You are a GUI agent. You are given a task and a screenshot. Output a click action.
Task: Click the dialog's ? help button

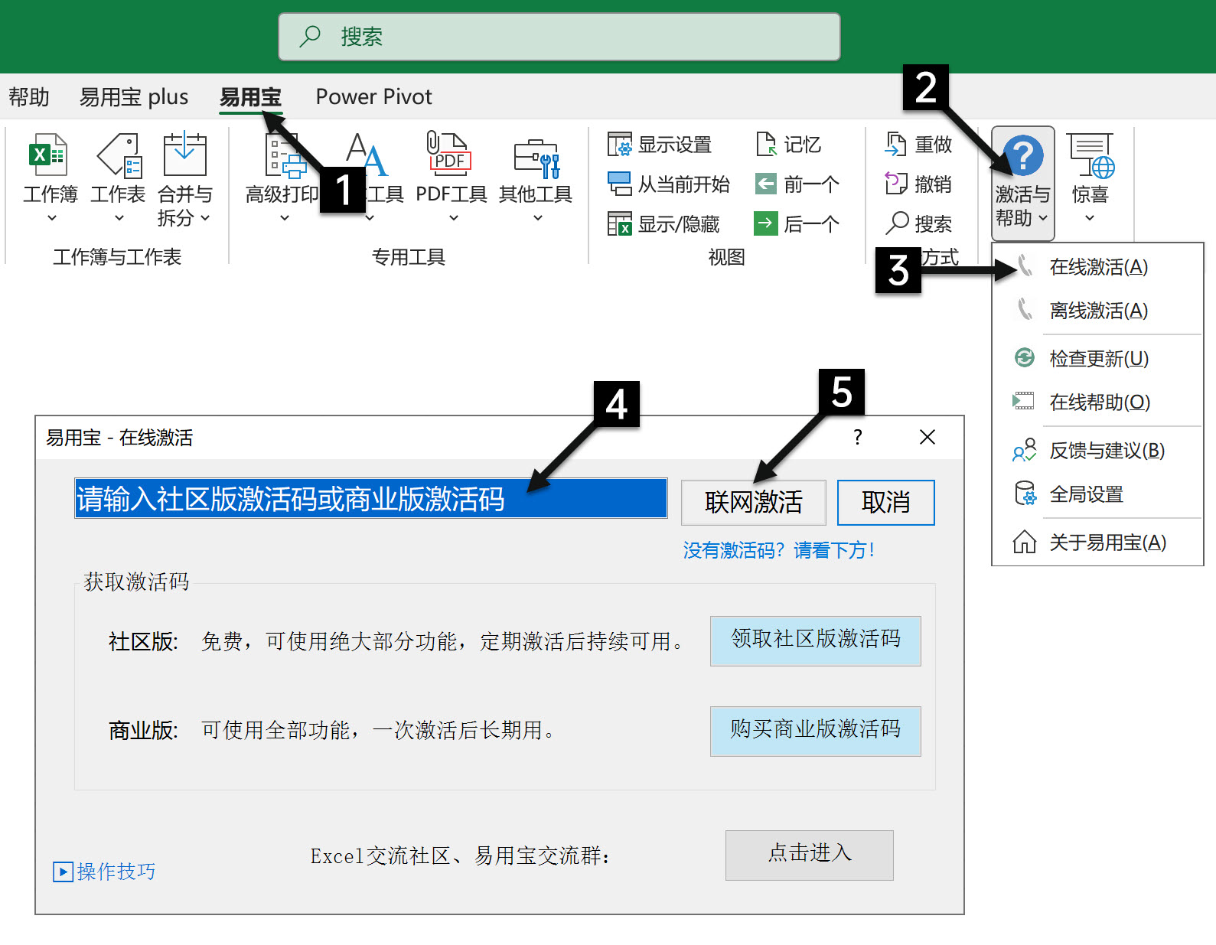pyautogui.click(x=858, y=437)
